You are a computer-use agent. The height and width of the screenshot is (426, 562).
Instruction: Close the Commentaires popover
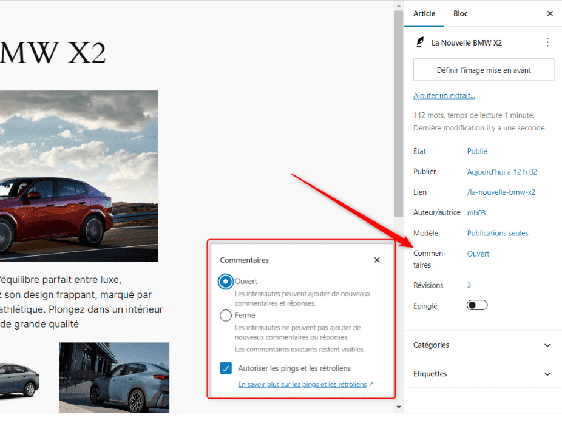pyautogui.click(x=377, y=260)
